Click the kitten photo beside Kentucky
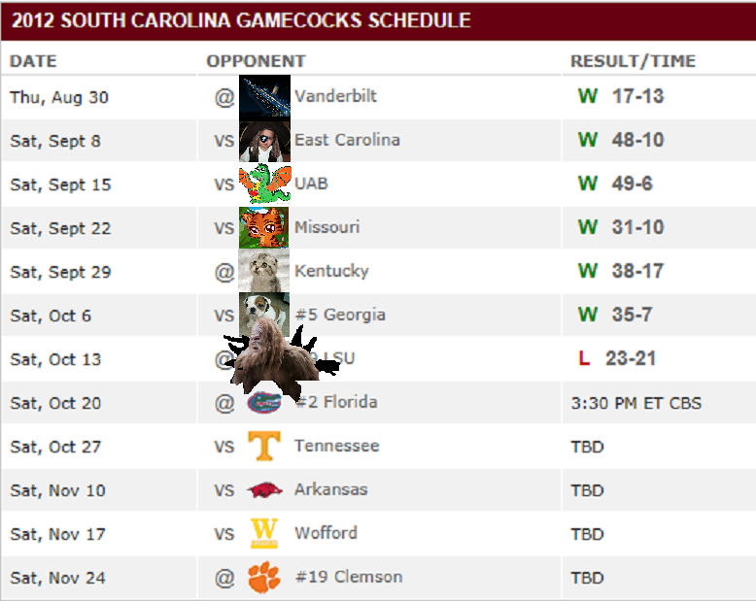Screen dimensions: 756x601 click(x=264, y=271)
